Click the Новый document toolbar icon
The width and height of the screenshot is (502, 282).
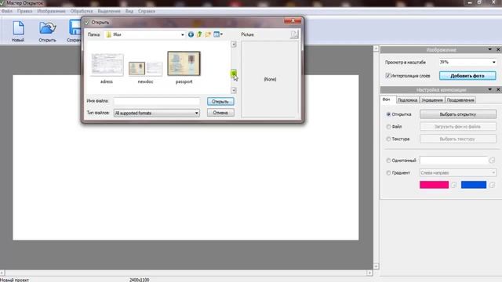18,28
